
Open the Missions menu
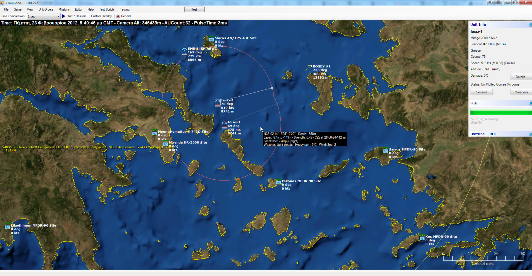point(64,9)
